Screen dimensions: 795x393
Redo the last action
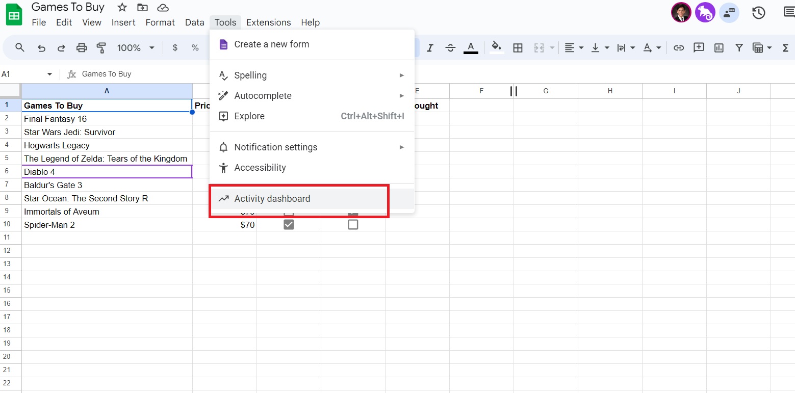pyautogui.click(x=61, y=48)
